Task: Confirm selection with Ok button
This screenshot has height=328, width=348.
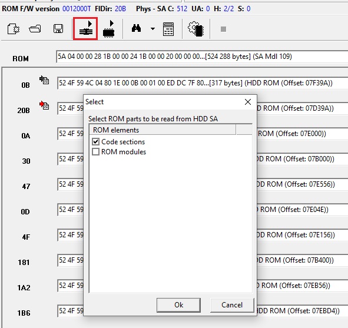Action: 178,305
